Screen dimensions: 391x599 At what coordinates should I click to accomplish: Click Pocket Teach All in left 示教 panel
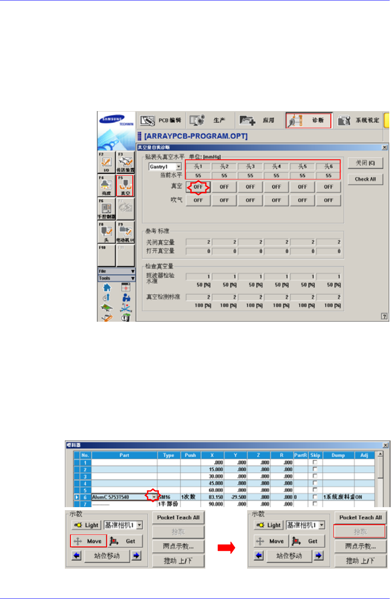(178, 517)
